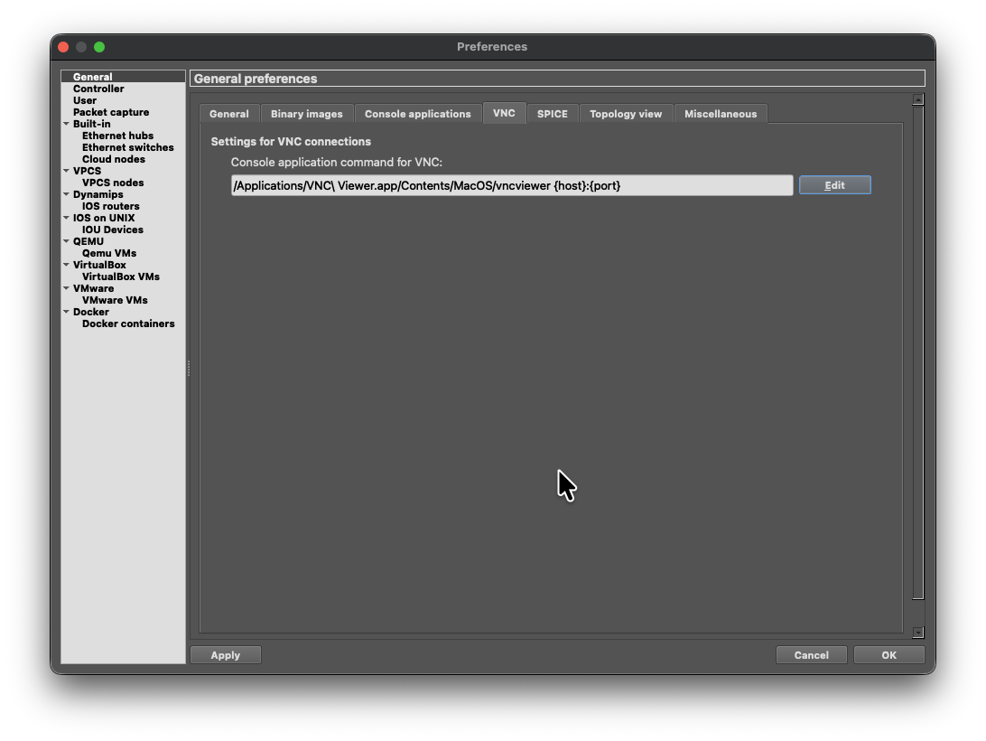Image resolution: width=986 pixels, height=741 pixels.
Task: Click the VNC console command text field
Action: click(511, 185)
